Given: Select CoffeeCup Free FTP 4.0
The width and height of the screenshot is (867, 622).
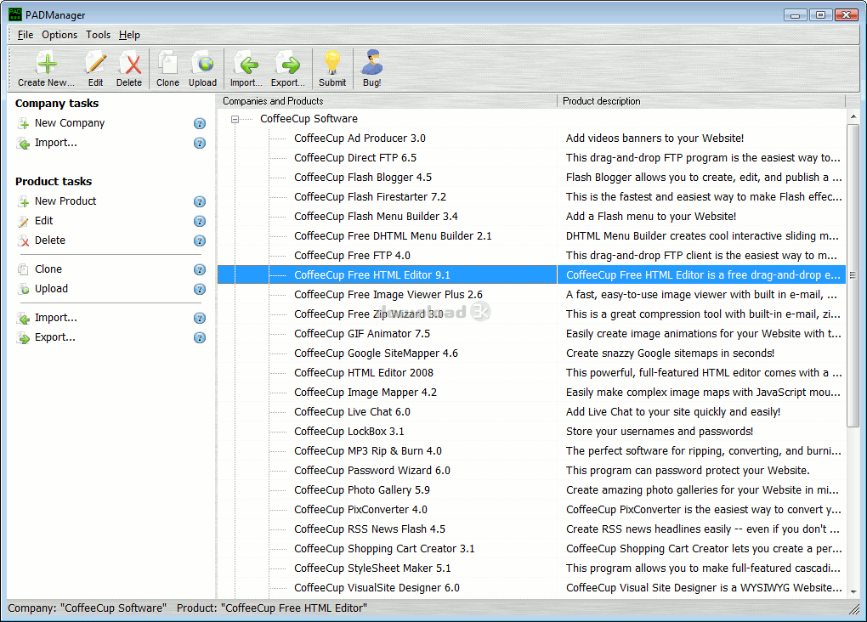Looking at the screenshot, I should pos(352,256).
